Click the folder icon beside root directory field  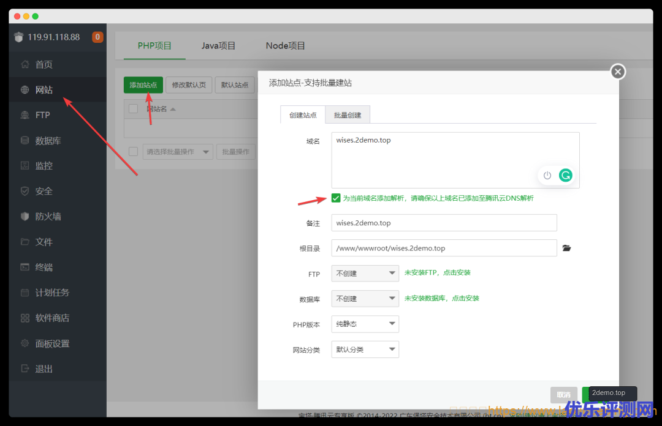(567, 248)
